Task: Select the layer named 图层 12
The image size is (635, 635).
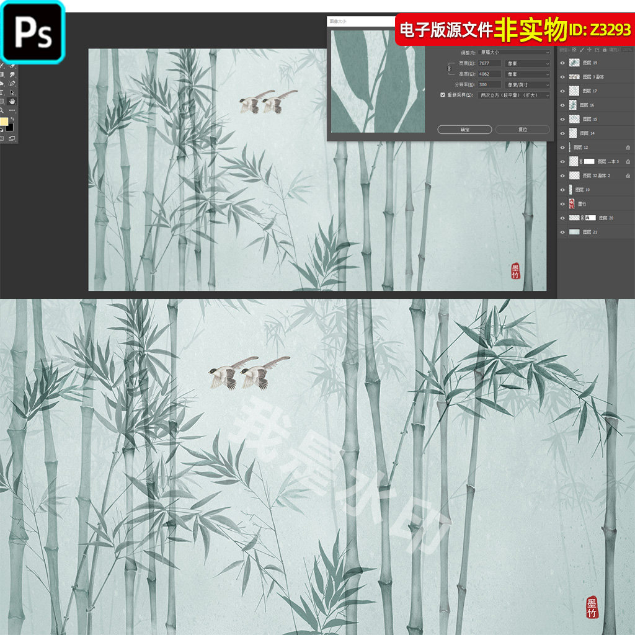Action: [581, 148]
